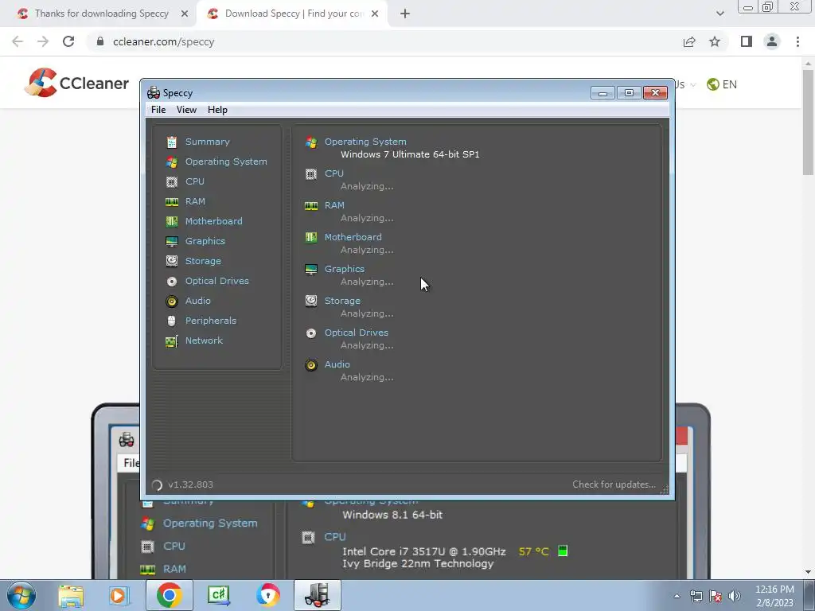
Task: Open Speccy File menu
Action: pyautogui.click(x=158, y=110)
